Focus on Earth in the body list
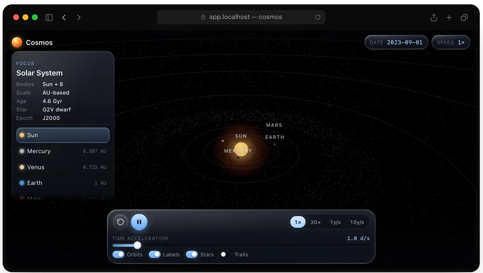Viewport: 483px width, 273px height. [63, 183]
